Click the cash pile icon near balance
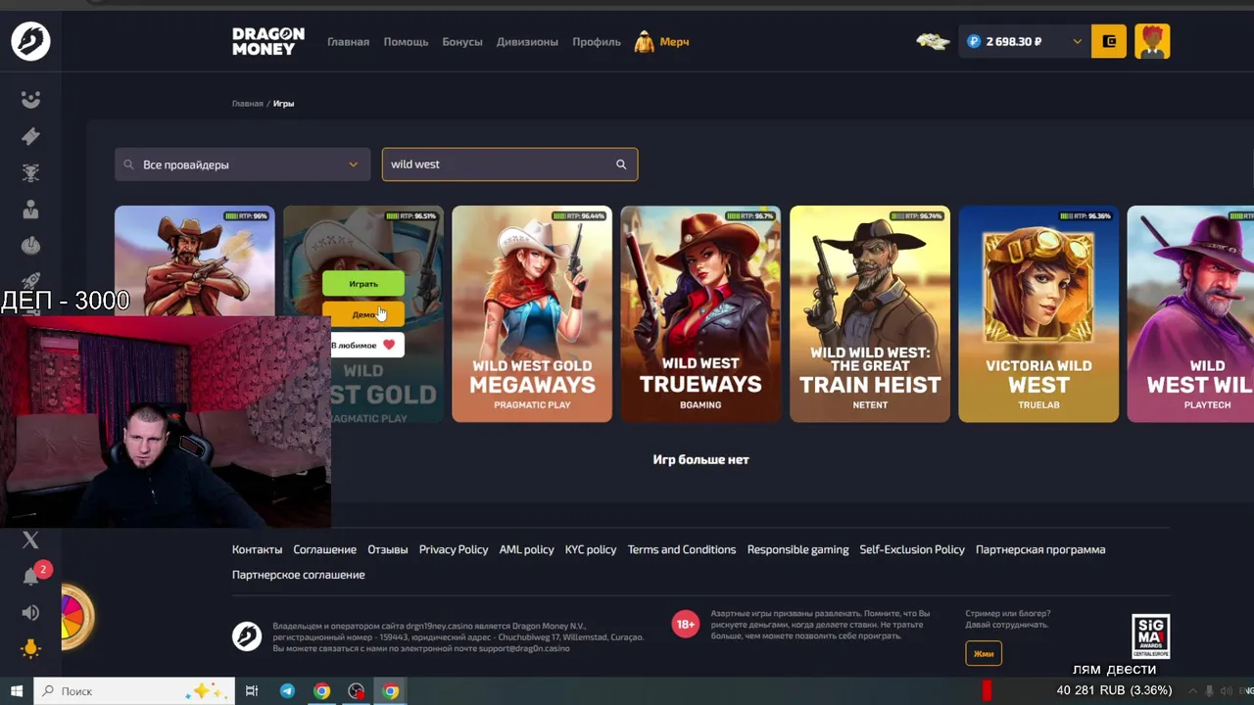1254x705 pixels. click(x=933, y=41)
